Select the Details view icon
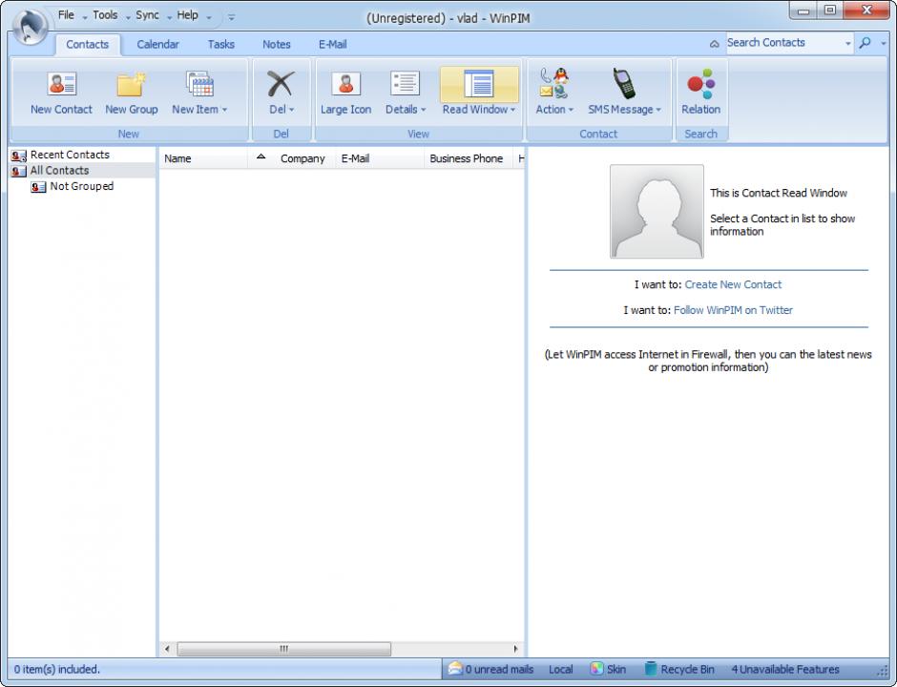897x687 pixels. [405, 84]
